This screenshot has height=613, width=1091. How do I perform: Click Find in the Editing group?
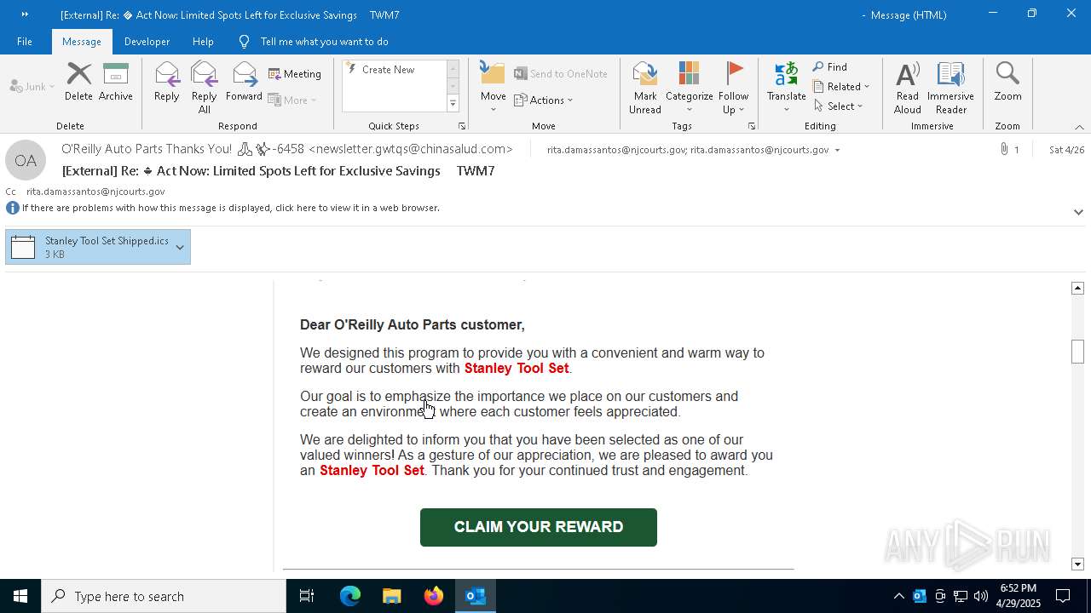click(x=830, y=67)
